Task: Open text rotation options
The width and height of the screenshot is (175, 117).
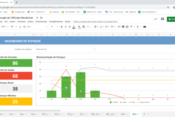Action: (113, 27)
